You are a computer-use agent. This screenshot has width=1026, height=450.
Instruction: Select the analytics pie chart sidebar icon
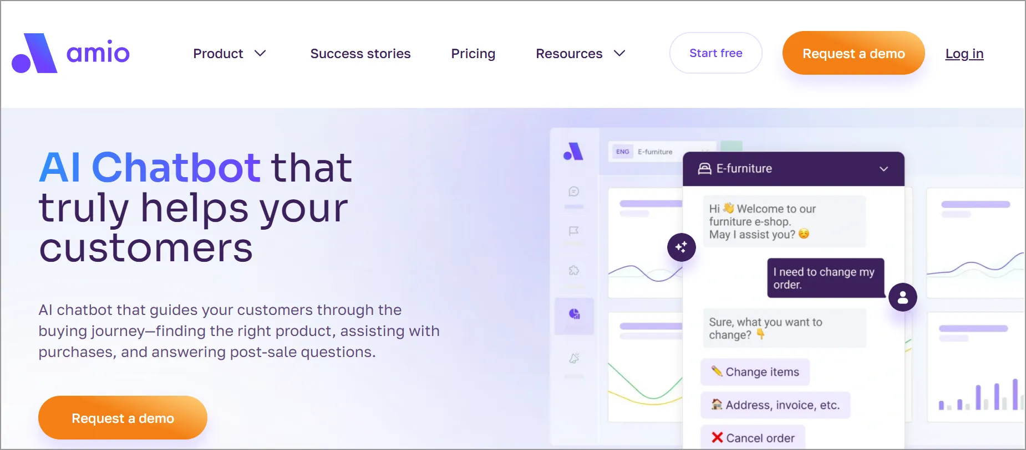(x=574, y=314)
